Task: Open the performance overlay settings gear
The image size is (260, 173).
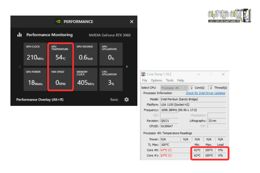Action: pos(127,99)
